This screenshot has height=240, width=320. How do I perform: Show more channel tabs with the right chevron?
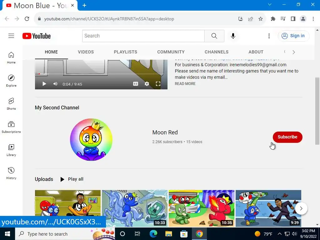tap(294, 52)
